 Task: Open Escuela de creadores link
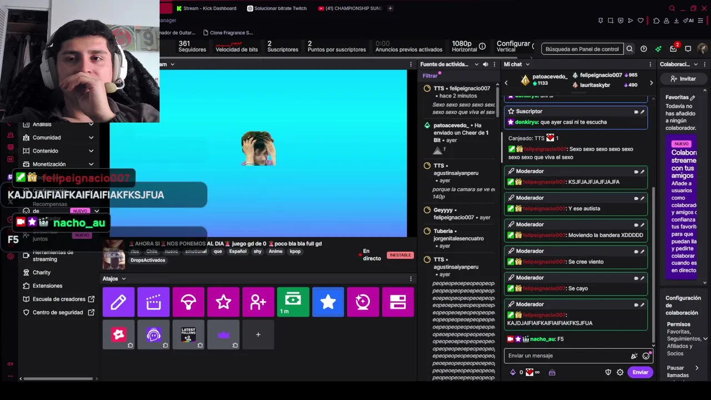coord(59,299)
